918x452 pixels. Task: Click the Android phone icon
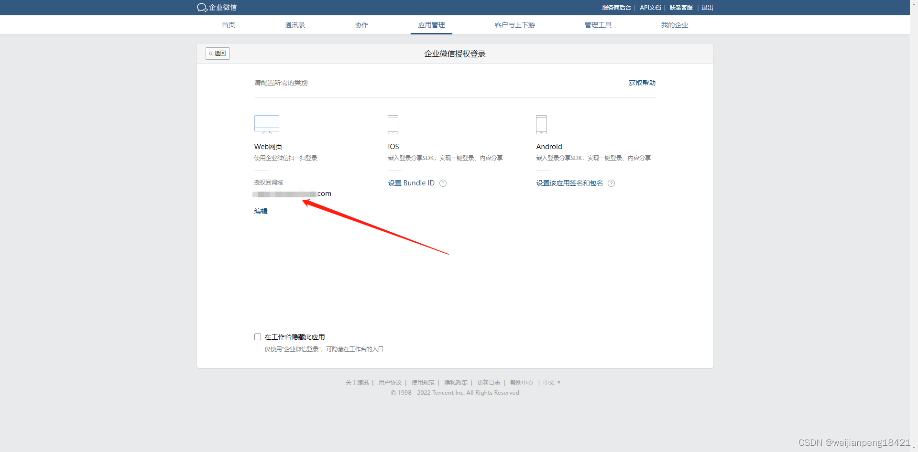[x=541, y=125]
